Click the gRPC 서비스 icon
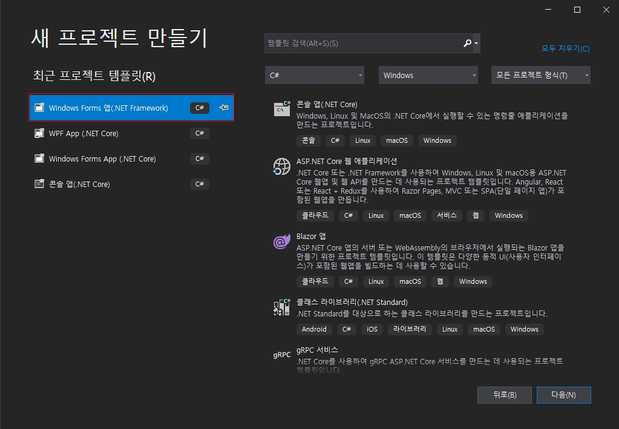619x429 pixels. (281, 355)
